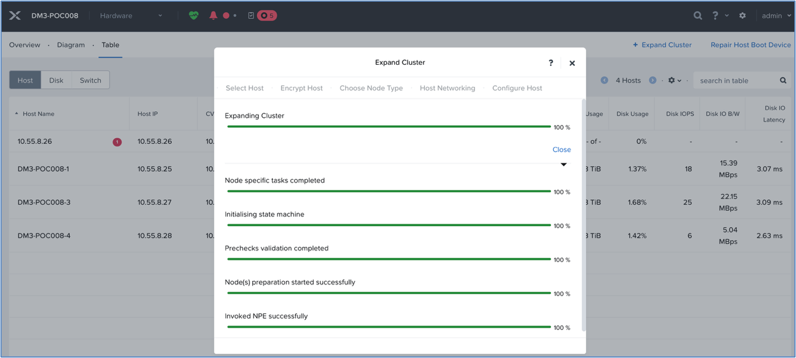Screen dimensions: 796x358
Task: Go to previous page of hosts
Action: tap(604, 80)
